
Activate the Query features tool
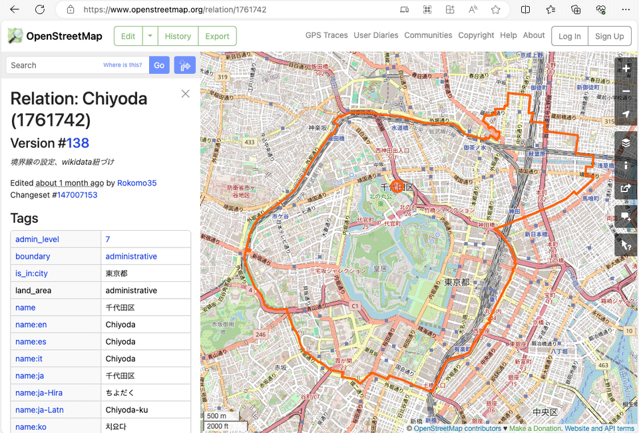626,245
